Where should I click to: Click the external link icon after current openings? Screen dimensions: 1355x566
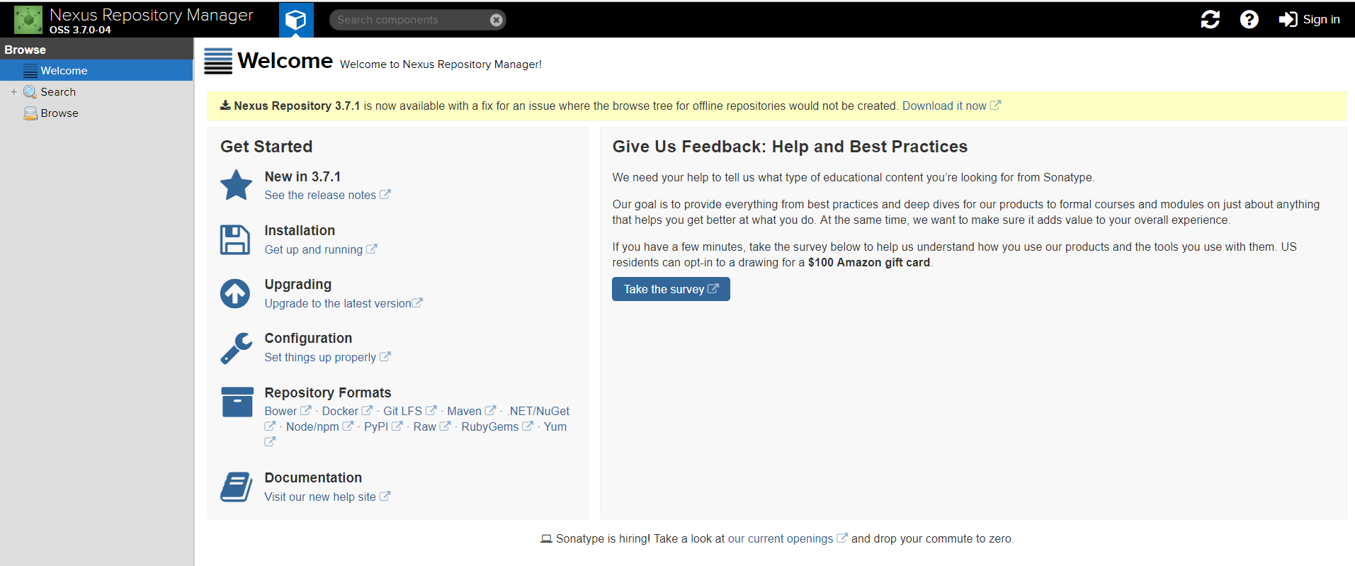pyautogui.click(x=842, y=538)
